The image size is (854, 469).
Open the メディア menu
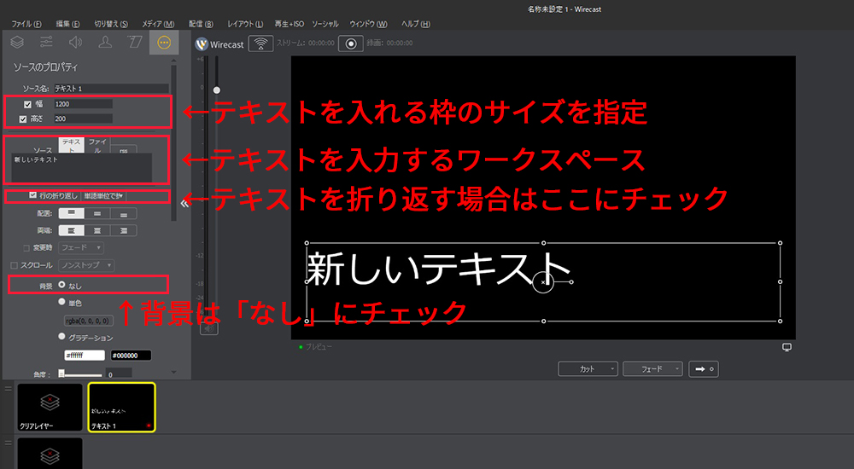tap(156, 23)
